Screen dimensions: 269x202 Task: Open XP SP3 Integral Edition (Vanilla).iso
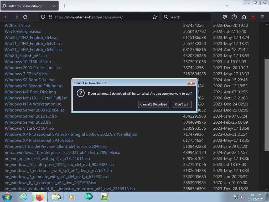pos(71,134)
